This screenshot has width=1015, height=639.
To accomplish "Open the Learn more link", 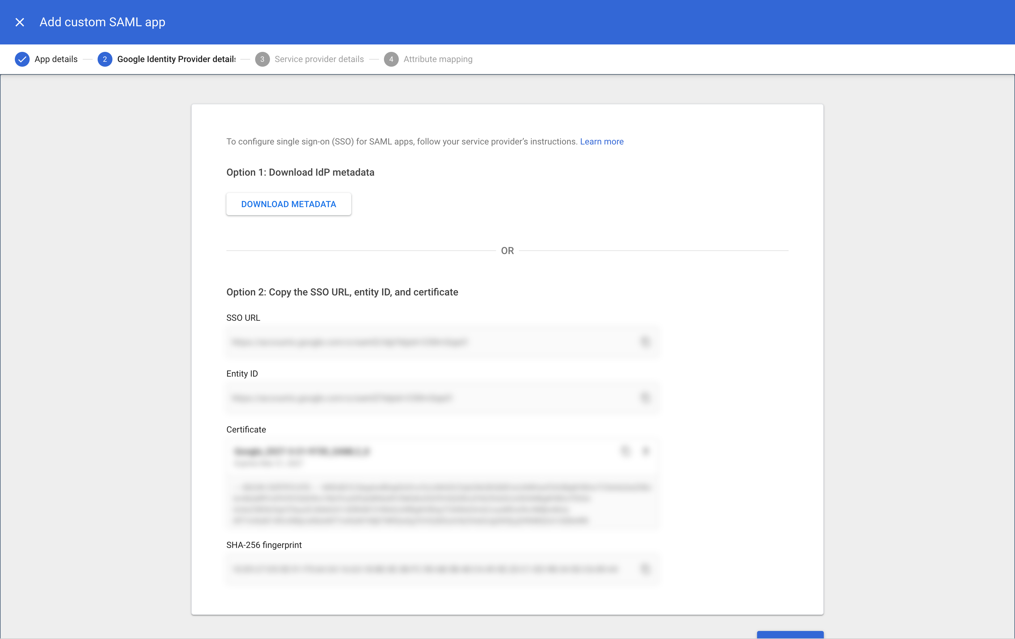I will coord(601,141).
